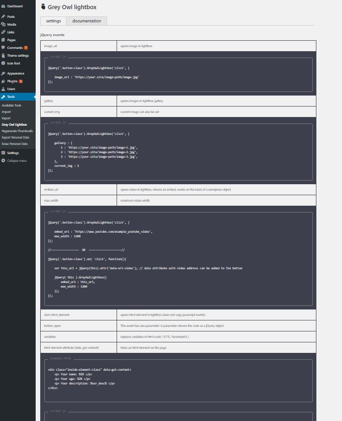Click the image.jpg image_url code line
342x421 pixels.
click(x=97, y=77)
